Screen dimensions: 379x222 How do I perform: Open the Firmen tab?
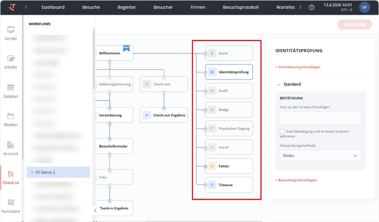[198, 7]
